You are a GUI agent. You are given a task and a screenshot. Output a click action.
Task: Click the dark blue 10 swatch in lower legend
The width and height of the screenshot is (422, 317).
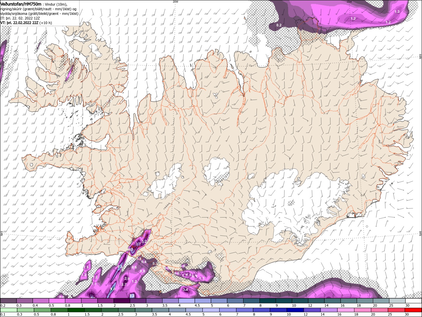click(294, 310)
